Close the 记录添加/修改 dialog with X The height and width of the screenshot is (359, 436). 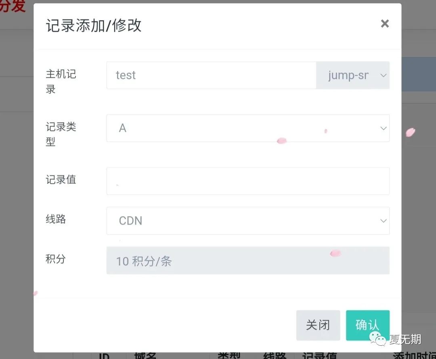(x=385, y=24)
